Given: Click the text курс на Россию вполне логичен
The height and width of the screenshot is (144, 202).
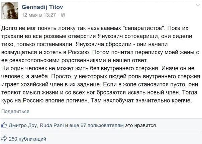Looking at the screenshot, I should [x=45, y=100].
